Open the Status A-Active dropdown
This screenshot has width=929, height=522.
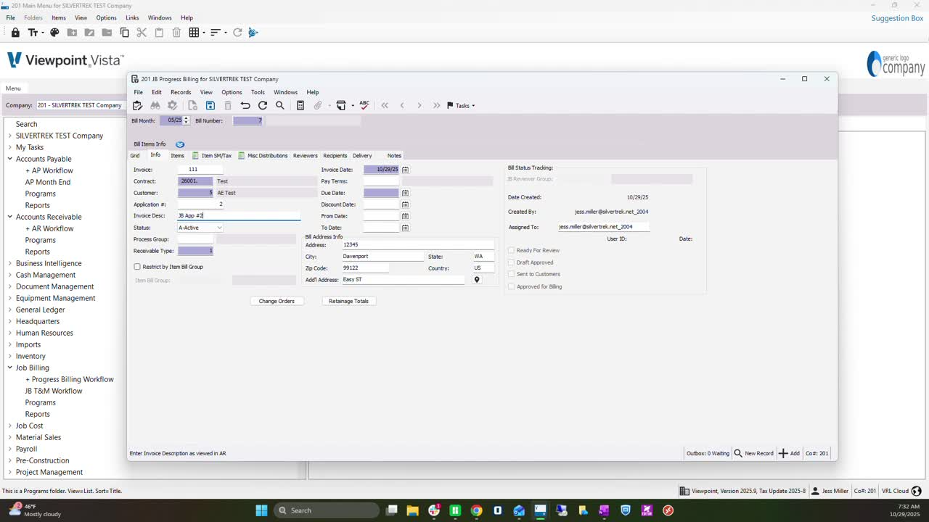(200, 228)
